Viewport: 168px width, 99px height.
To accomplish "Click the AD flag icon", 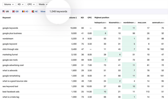I will (x=23, y=11).
